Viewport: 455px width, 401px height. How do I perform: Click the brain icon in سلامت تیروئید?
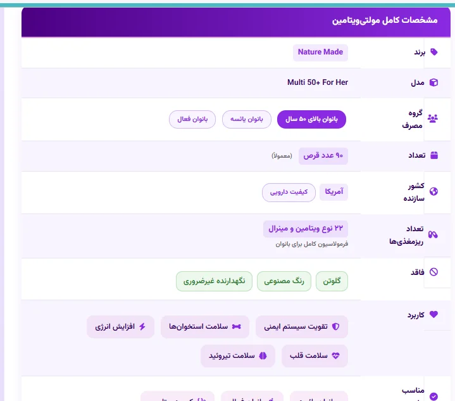(x=263, y=355)
